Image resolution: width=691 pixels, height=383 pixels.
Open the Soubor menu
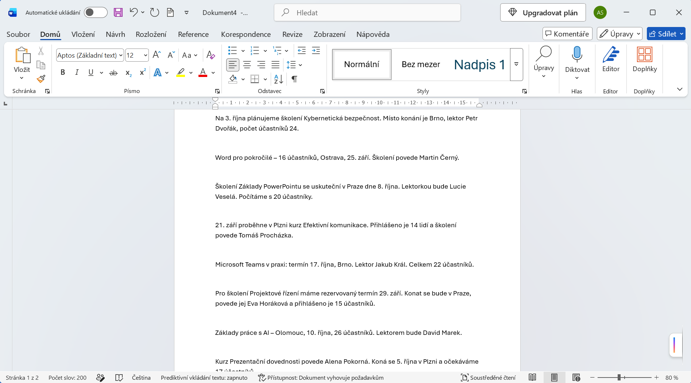pos(18,34)
